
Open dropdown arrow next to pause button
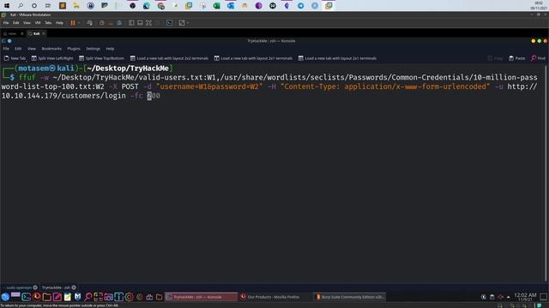(79, 23)
